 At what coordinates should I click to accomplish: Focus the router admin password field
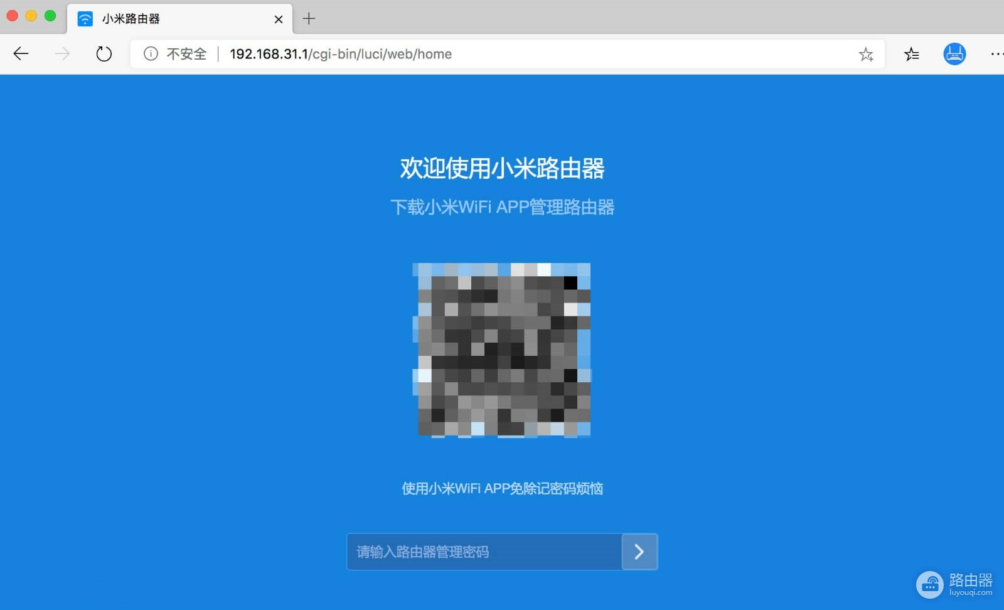pyautogui.click(x=484, y=552)
